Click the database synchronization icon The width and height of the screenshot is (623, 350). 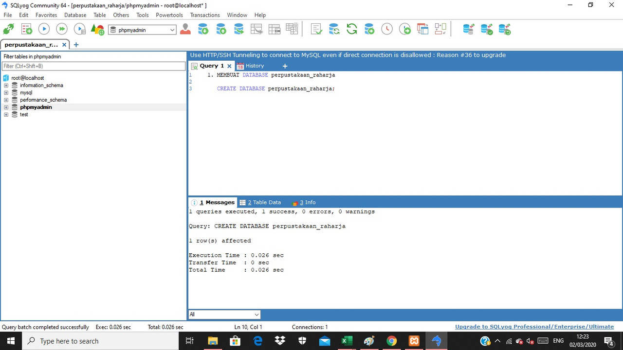334,29
